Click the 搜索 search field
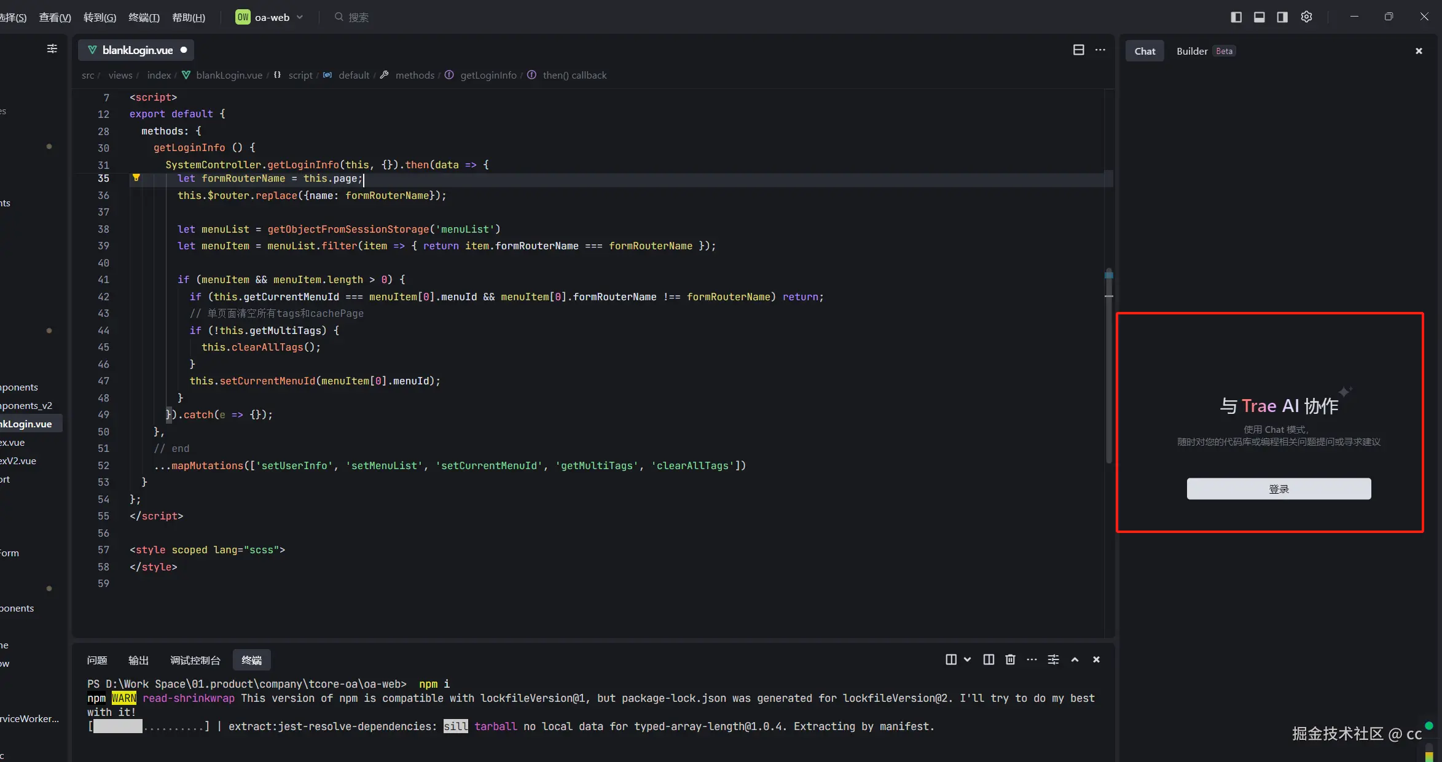 pyautogui.click(x=358, y=17)
